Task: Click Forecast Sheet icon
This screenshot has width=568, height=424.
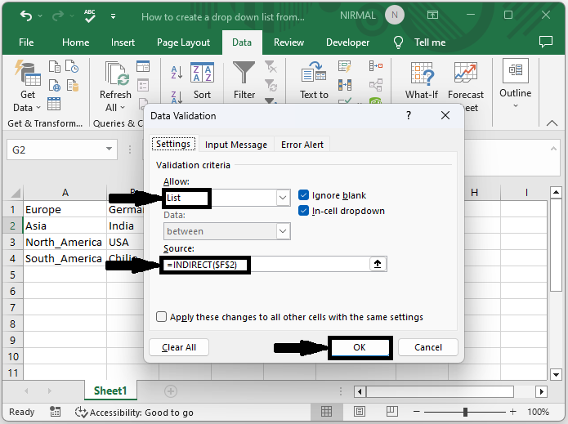Action: point(466,73)
